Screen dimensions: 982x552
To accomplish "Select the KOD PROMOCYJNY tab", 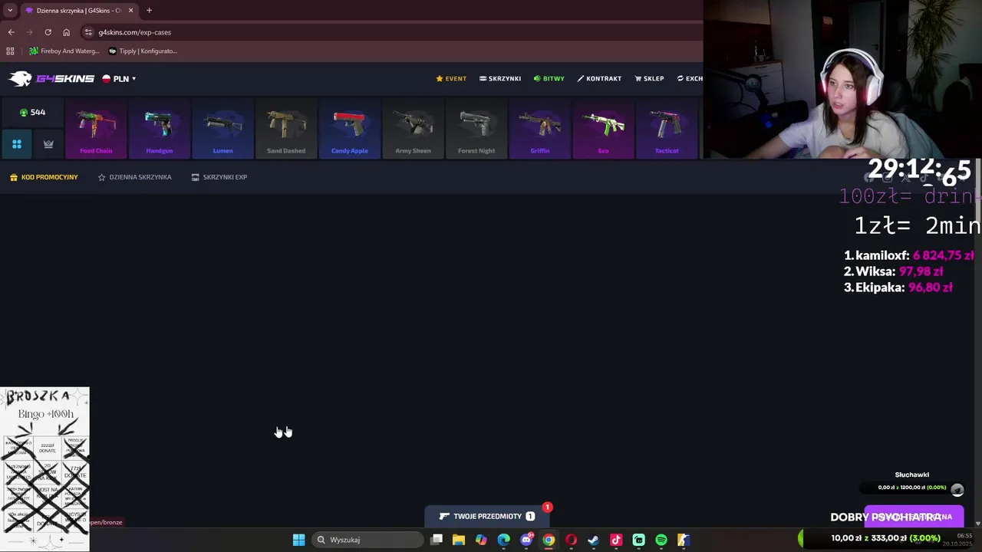I will 44,177.
